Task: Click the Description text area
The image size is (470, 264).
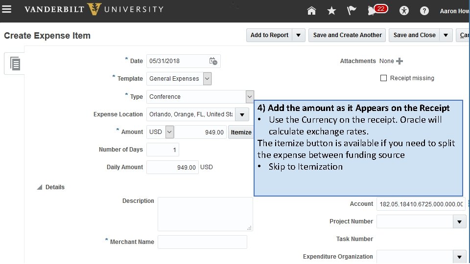Action: pos(205,214)
